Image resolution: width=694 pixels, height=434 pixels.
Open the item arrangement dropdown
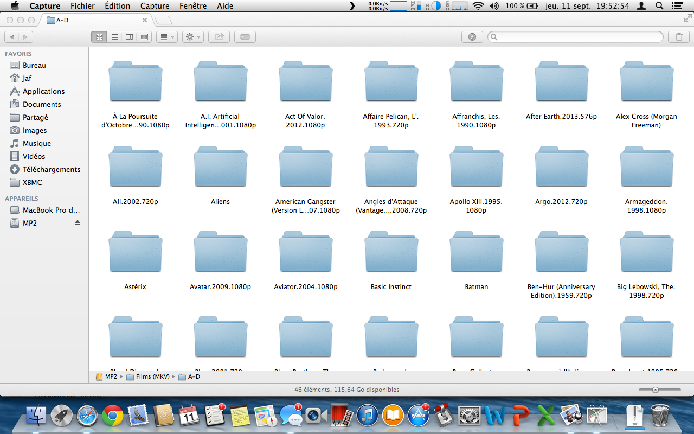[x=166, y=37]
